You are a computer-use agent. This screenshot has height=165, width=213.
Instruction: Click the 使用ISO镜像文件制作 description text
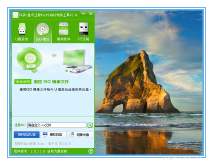[x=55, y=90]
